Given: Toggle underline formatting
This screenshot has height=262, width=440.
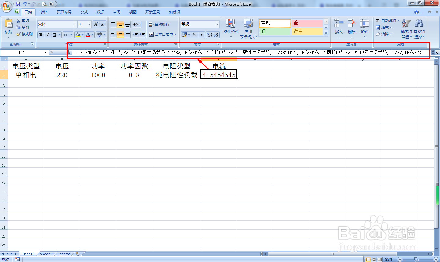Looking at the screenshot, I should pos(55,35).
